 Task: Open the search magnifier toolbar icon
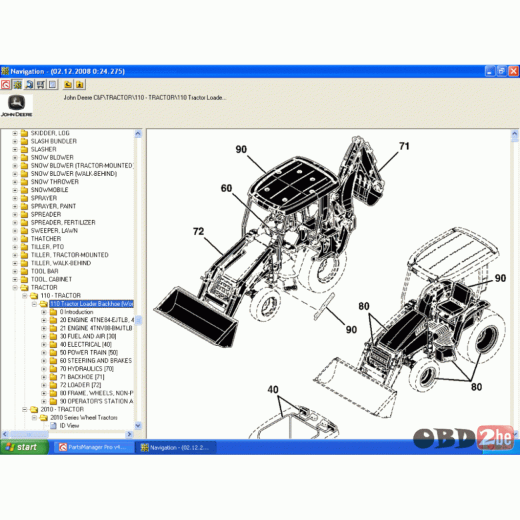pos(29,85)
